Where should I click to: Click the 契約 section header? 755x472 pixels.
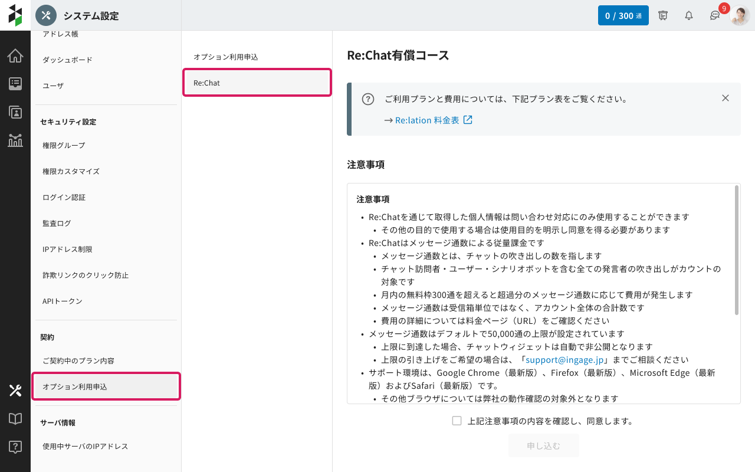(47, 337)
